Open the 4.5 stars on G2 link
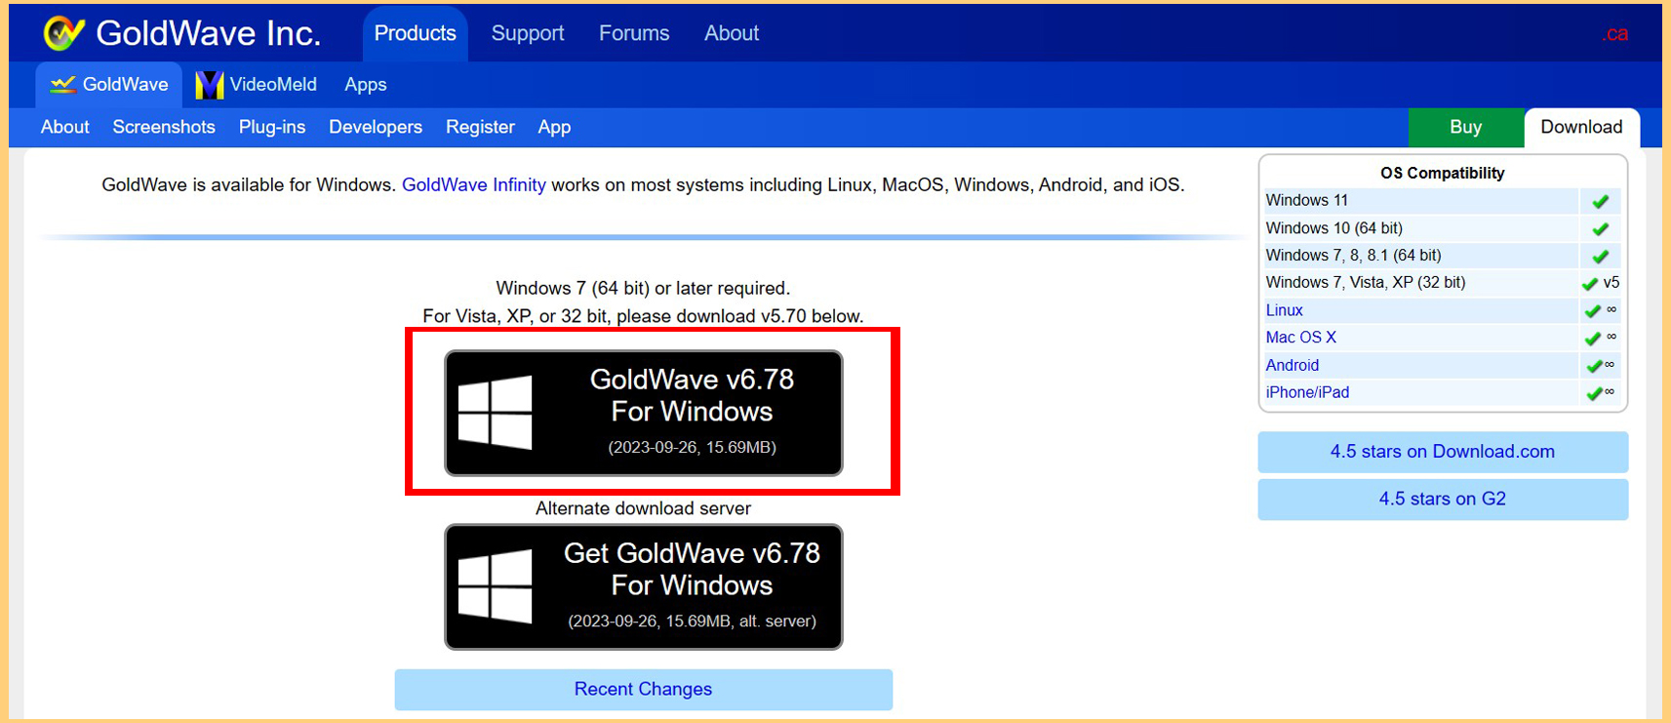The height and width of the screenshot is (723, 1671). coord(1443,499)
